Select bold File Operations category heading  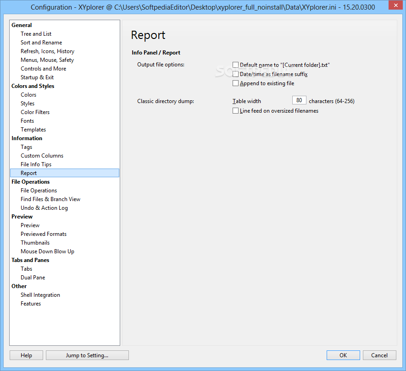31,182
